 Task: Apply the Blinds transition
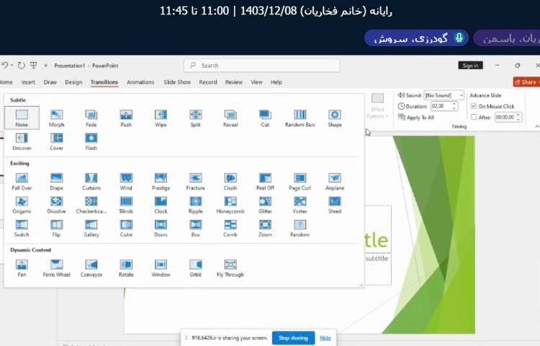pos(126,205)
